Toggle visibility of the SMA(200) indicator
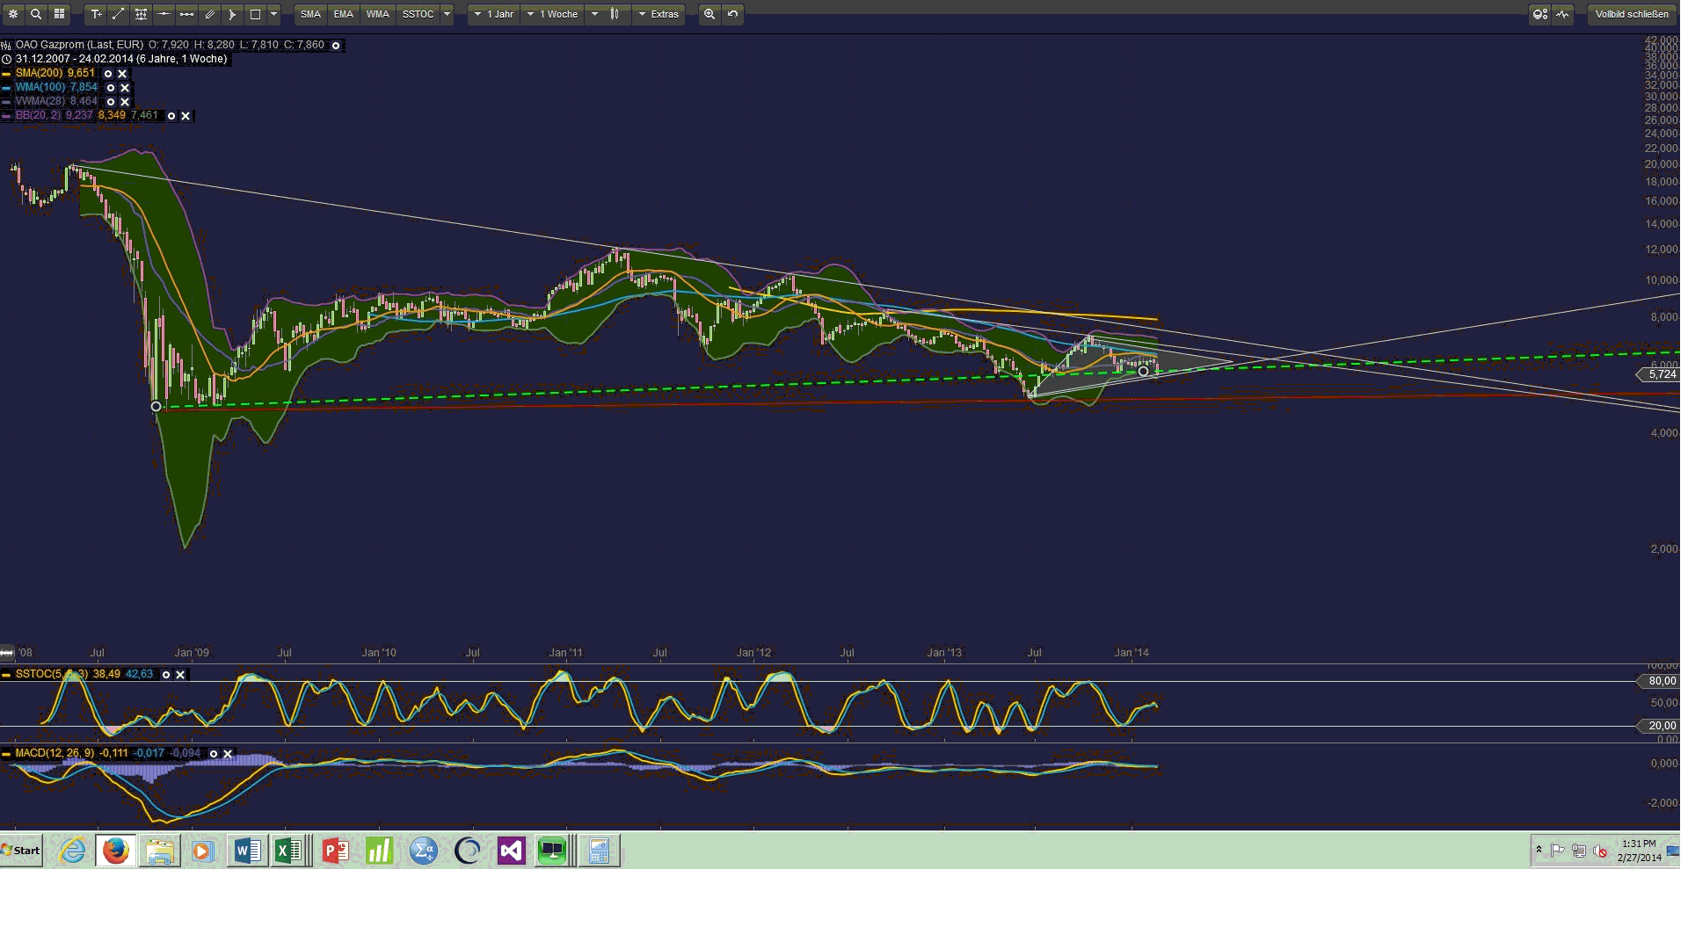Image resolution: width=1688 pixels, height=949 pixels. click(x=108, y=74)
